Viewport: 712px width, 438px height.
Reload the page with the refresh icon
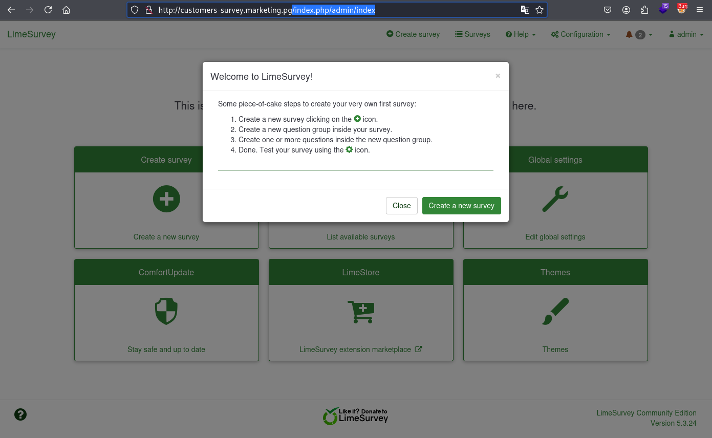[x=48, y=10]
